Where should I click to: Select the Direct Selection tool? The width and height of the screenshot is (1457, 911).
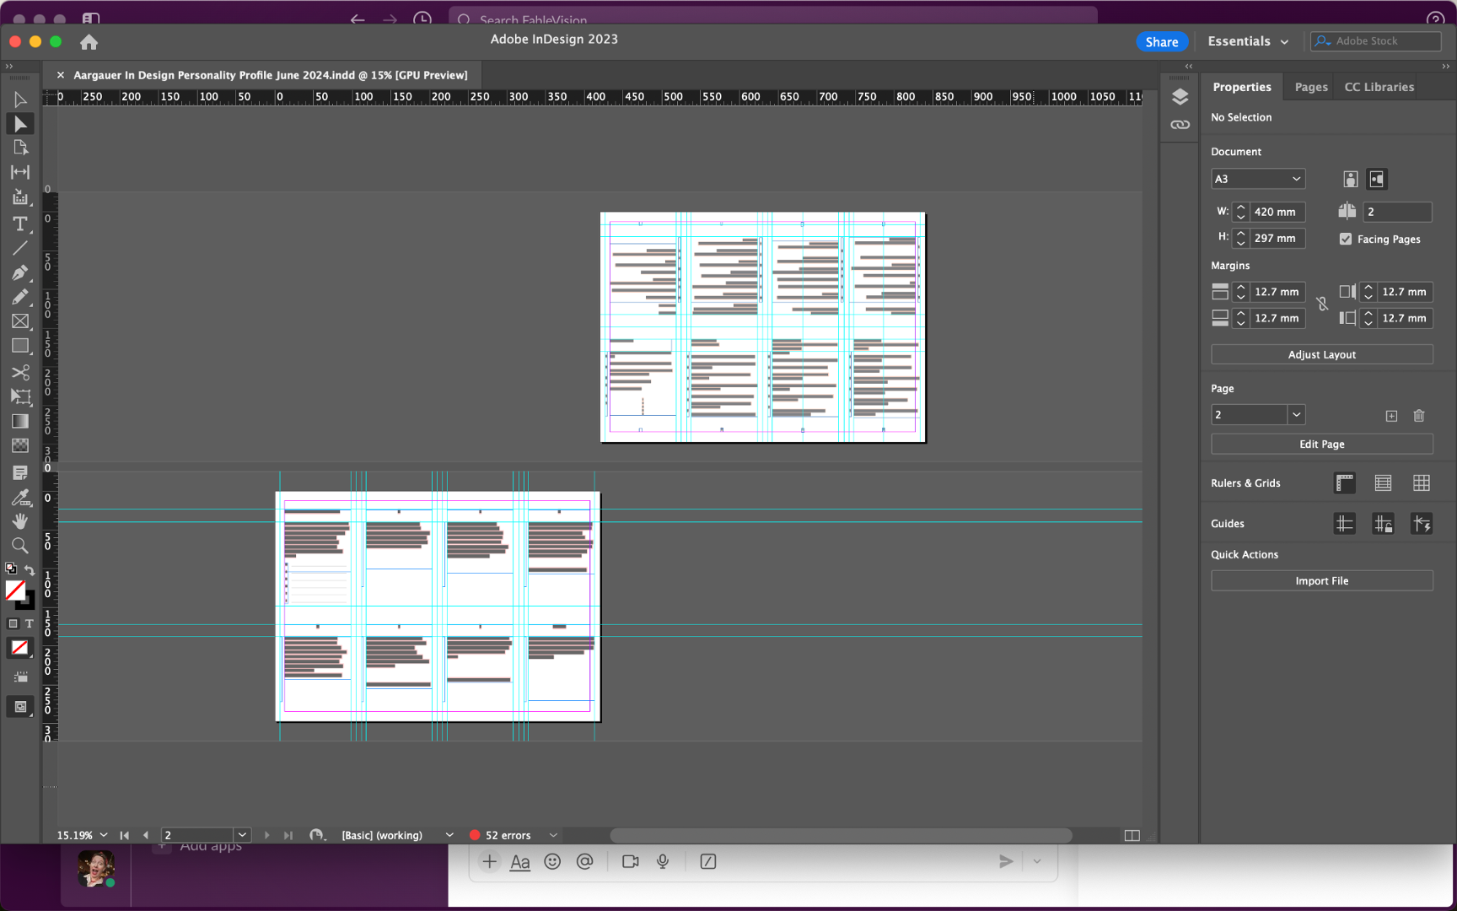tap(19, 124)
